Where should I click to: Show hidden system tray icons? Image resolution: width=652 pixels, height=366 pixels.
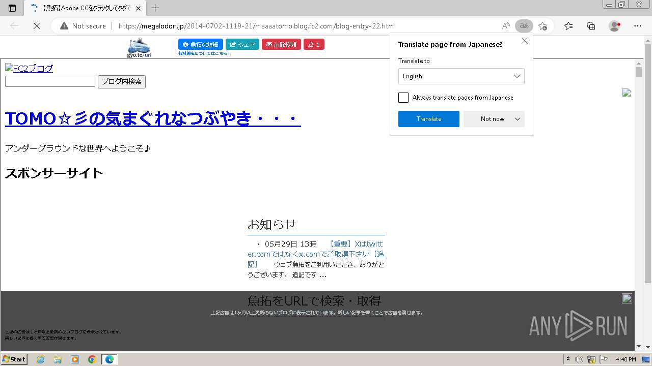click(x=568, y=359)
